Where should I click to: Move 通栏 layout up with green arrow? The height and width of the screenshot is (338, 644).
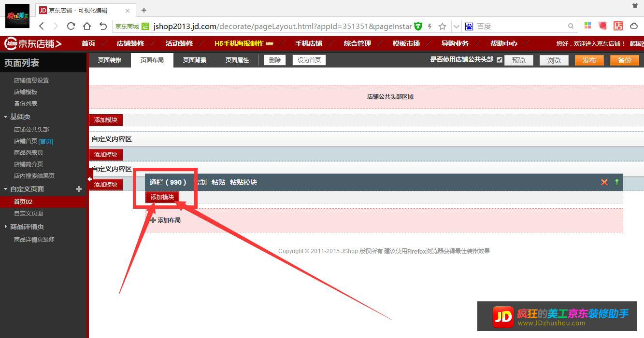616,182
